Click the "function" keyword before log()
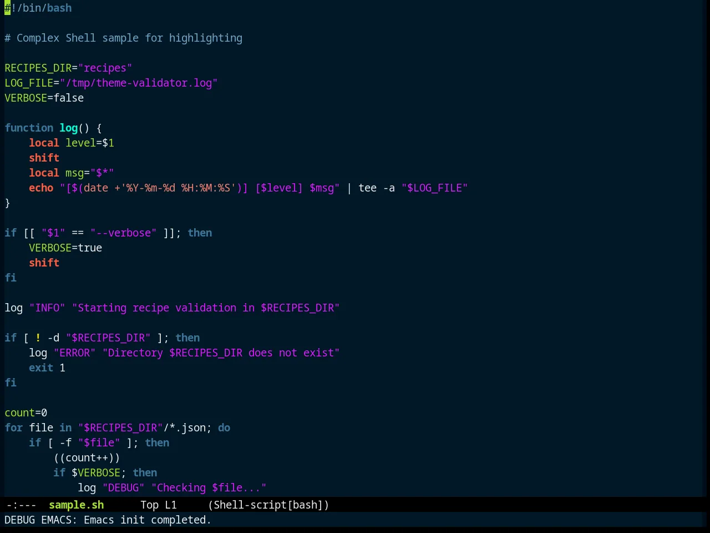 (x=29, y=128)
